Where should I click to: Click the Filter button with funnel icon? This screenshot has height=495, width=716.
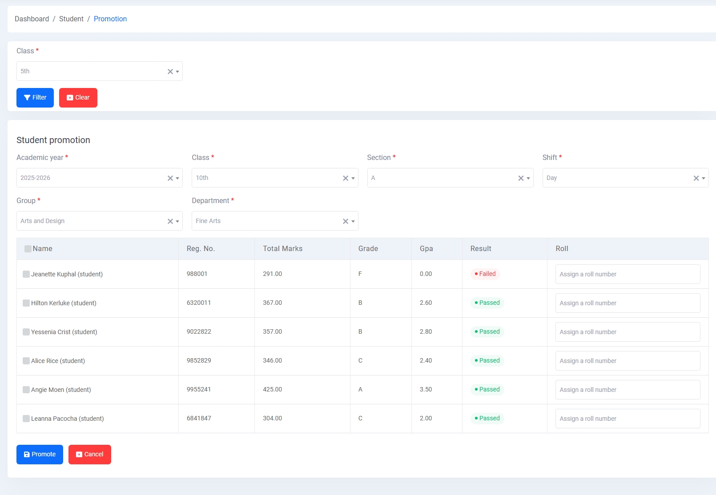tap(35, 98)
